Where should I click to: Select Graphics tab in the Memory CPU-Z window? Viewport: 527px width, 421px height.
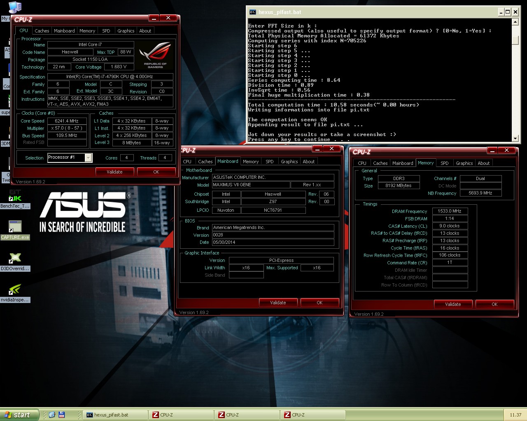(x=464, y=163)
